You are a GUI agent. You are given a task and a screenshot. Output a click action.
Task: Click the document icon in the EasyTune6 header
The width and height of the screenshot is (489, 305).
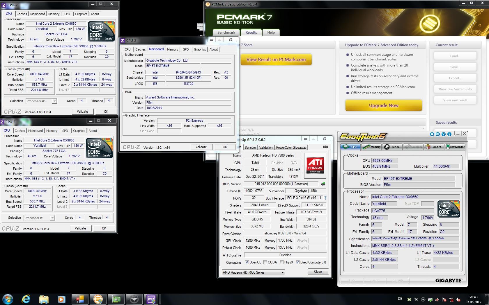432,134
